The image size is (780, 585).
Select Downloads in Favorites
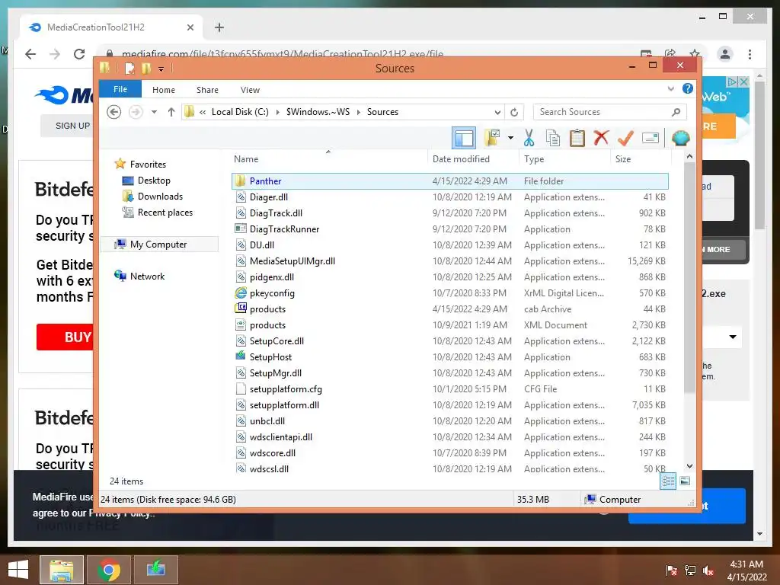click(x=160, y=197)
